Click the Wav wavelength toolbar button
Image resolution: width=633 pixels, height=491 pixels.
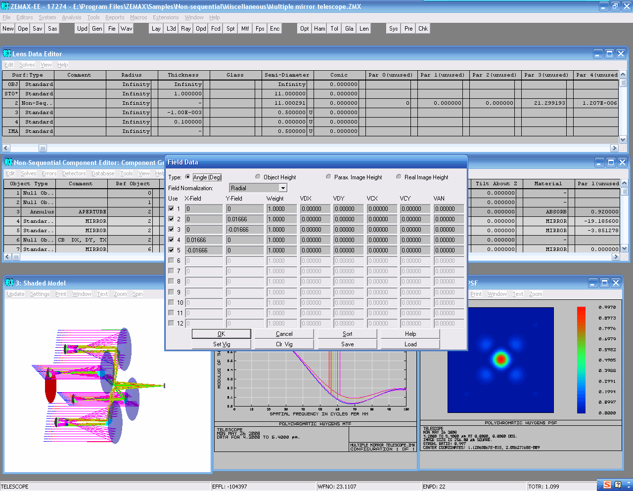click(x=127, y=29)
